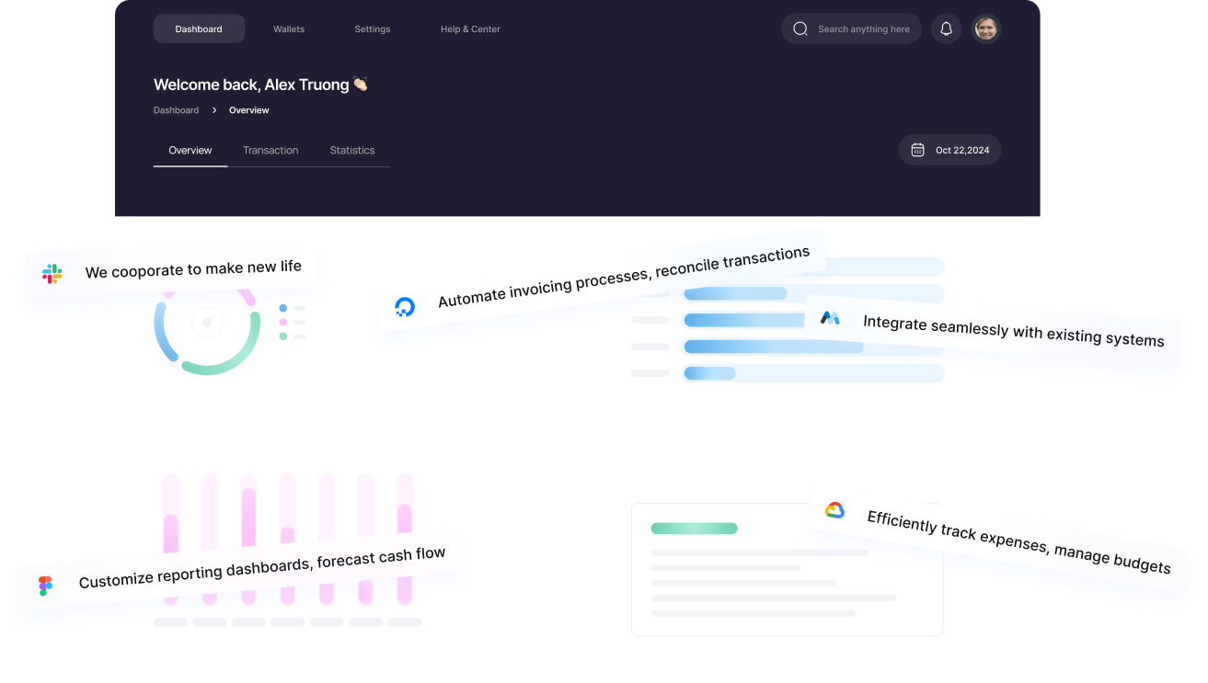The width and height of the screenshot is (1208, 683).
Task: Open notifications via the bell icon
Action: pyautogui.click(x=946, y=28)
